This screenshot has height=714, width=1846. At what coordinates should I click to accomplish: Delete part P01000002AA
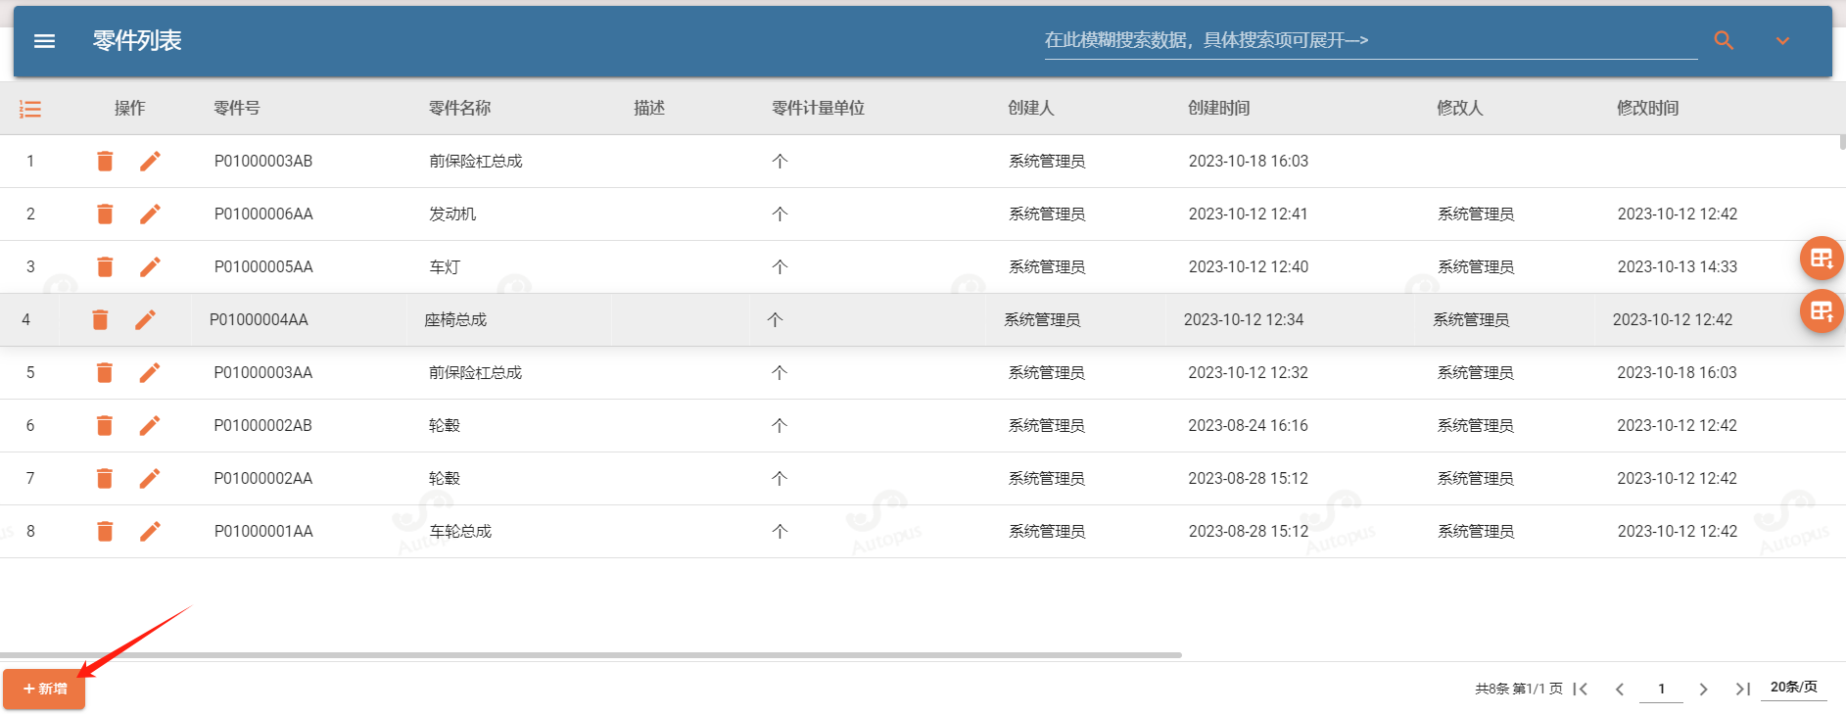coord(105,478)
